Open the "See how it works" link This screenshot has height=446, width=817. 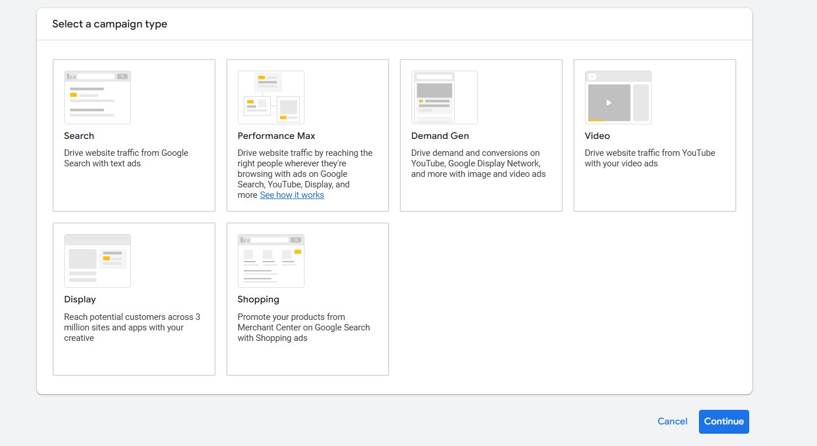click(x=292, y=195)
